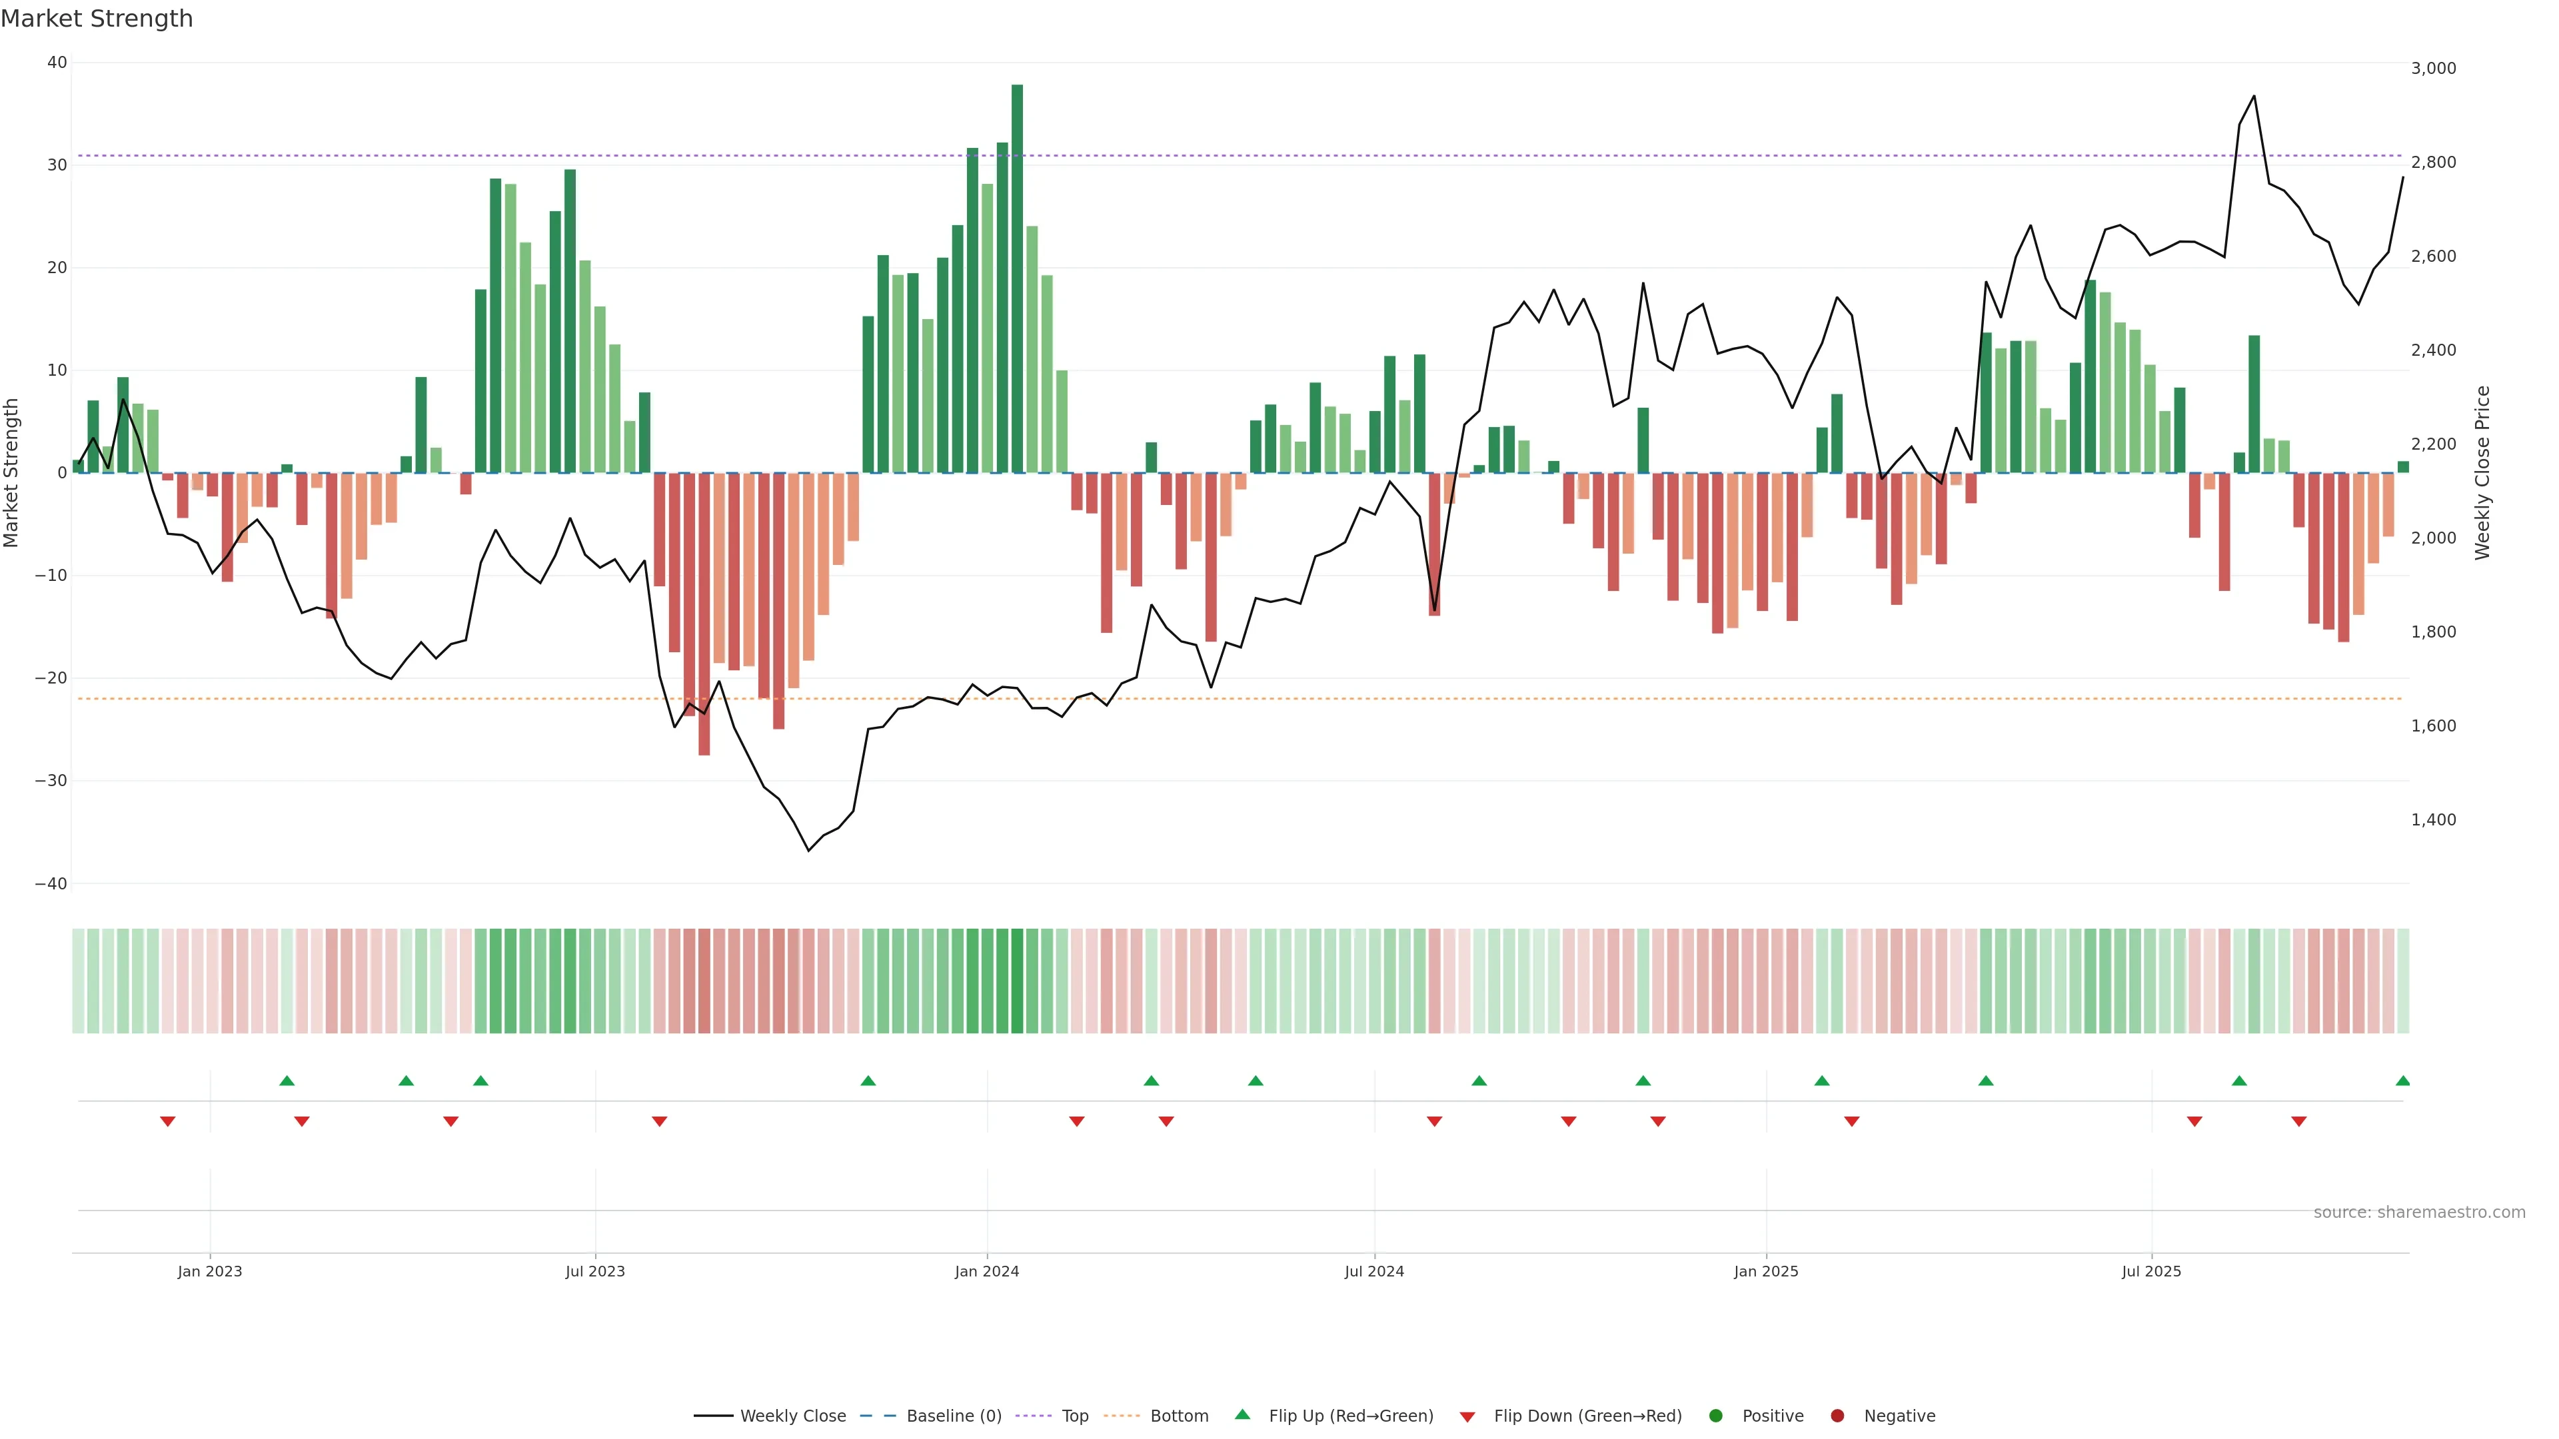The height and width of the screenshot is (1439, 2559).
Task: Click the last red flip-down marker after Jul 2025
Action: tap(2298, 1121)
